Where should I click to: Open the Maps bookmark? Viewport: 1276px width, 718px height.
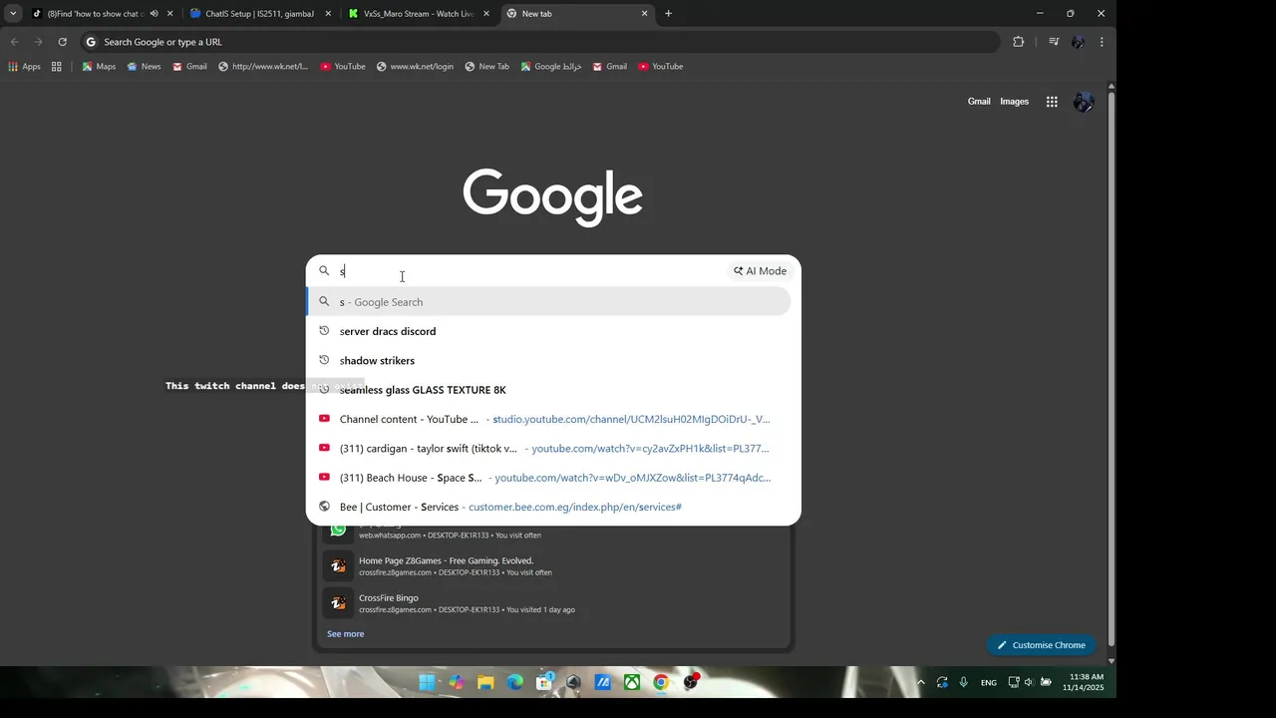[x=99, y=67]
